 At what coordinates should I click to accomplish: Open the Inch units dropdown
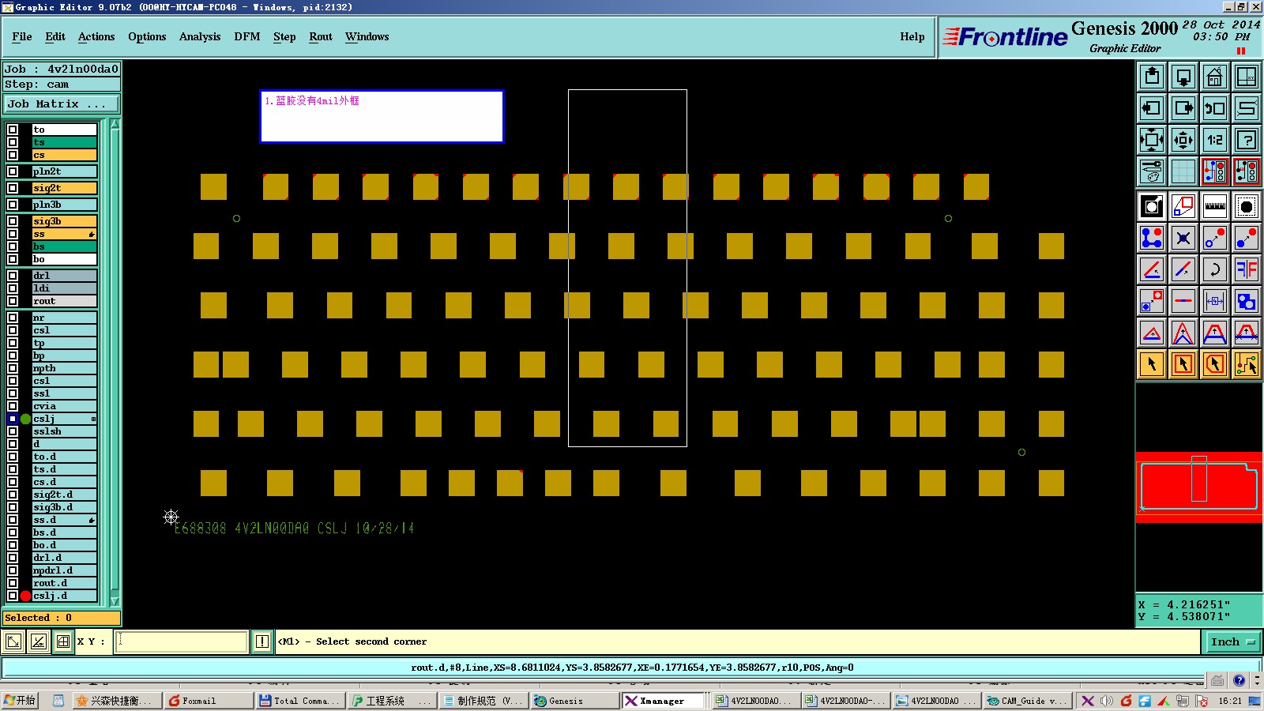pyautogui.click(x=1232, y=641)
